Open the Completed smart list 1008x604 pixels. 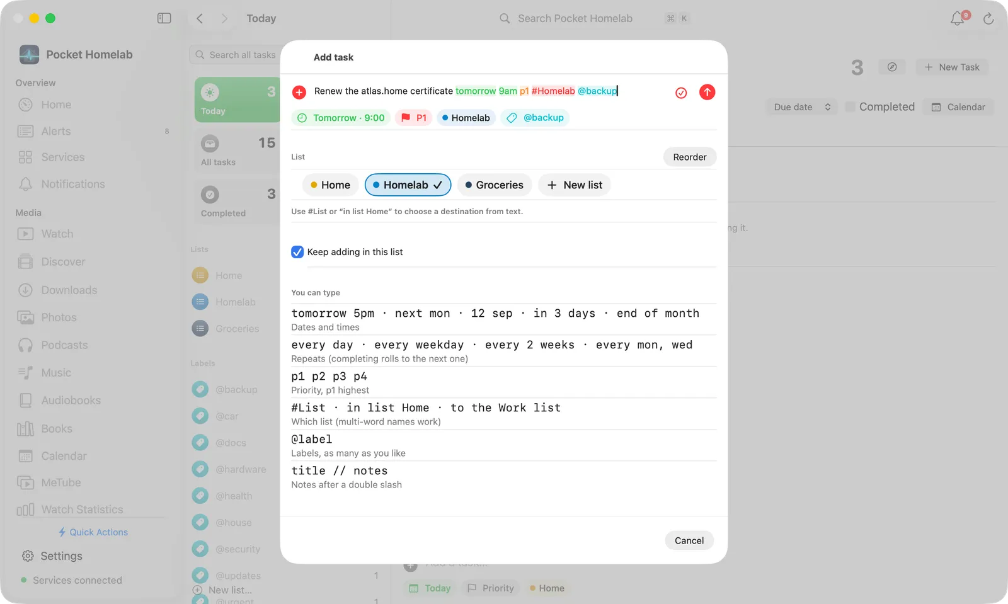point(237,202)
